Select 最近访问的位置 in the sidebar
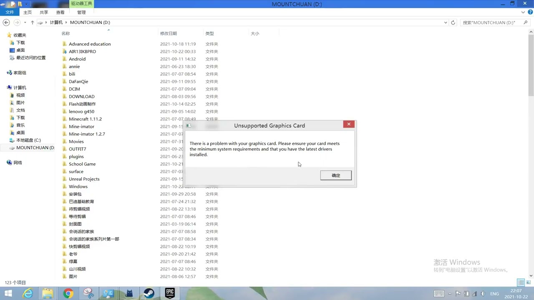 pos(31,58)
